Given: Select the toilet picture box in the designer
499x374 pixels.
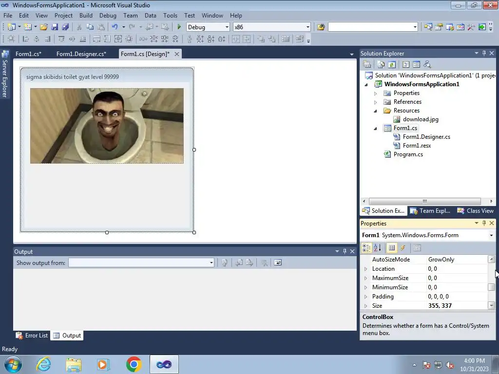Looking at the screenshot, I should (x=107, y=126).
